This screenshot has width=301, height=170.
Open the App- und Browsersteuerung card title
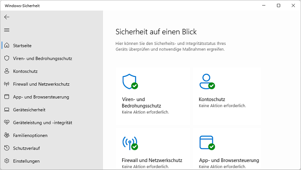[229, 160]
